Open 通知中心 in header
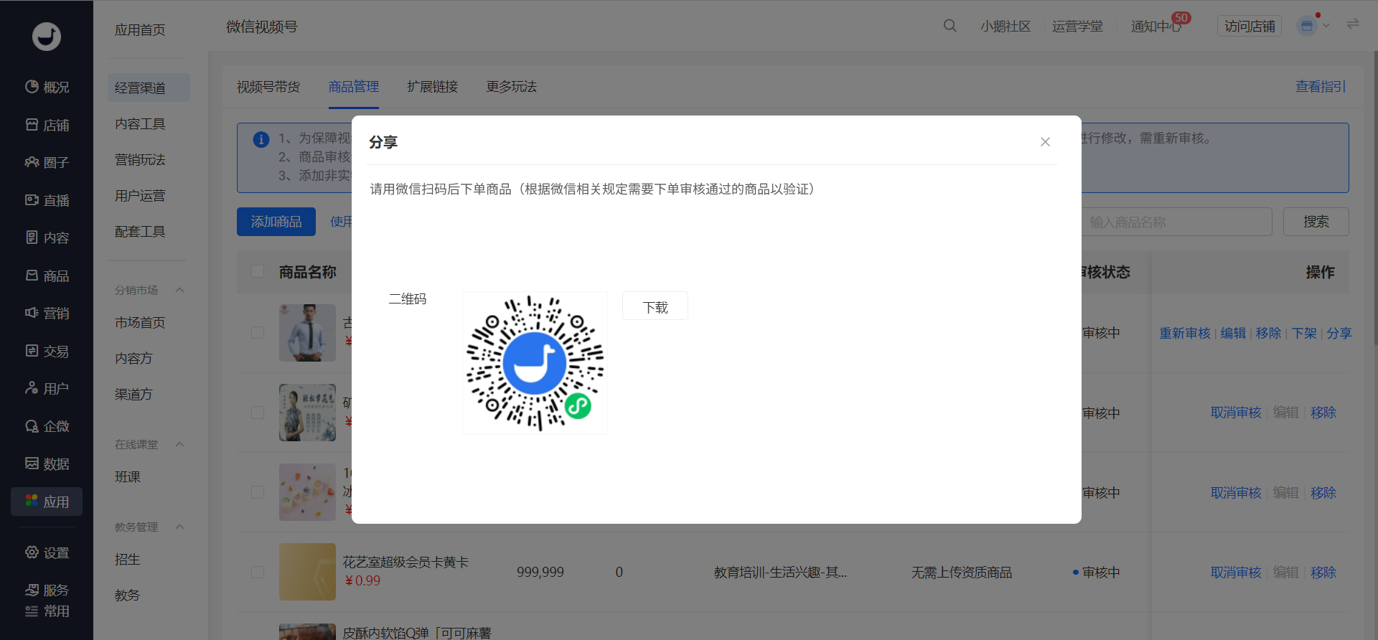 click(1156, 26)
